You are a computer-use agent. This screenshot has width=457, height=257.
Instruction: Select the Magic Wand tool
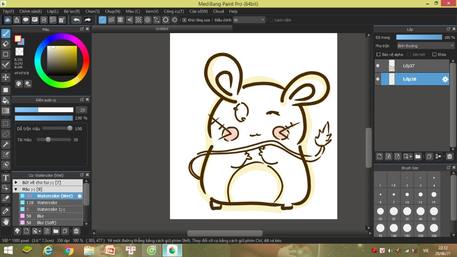pyautogui.click(x=6, y=144)
